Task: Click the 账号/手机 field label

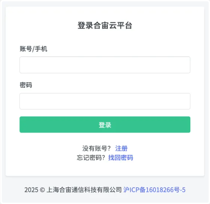Action: point(34,49)
